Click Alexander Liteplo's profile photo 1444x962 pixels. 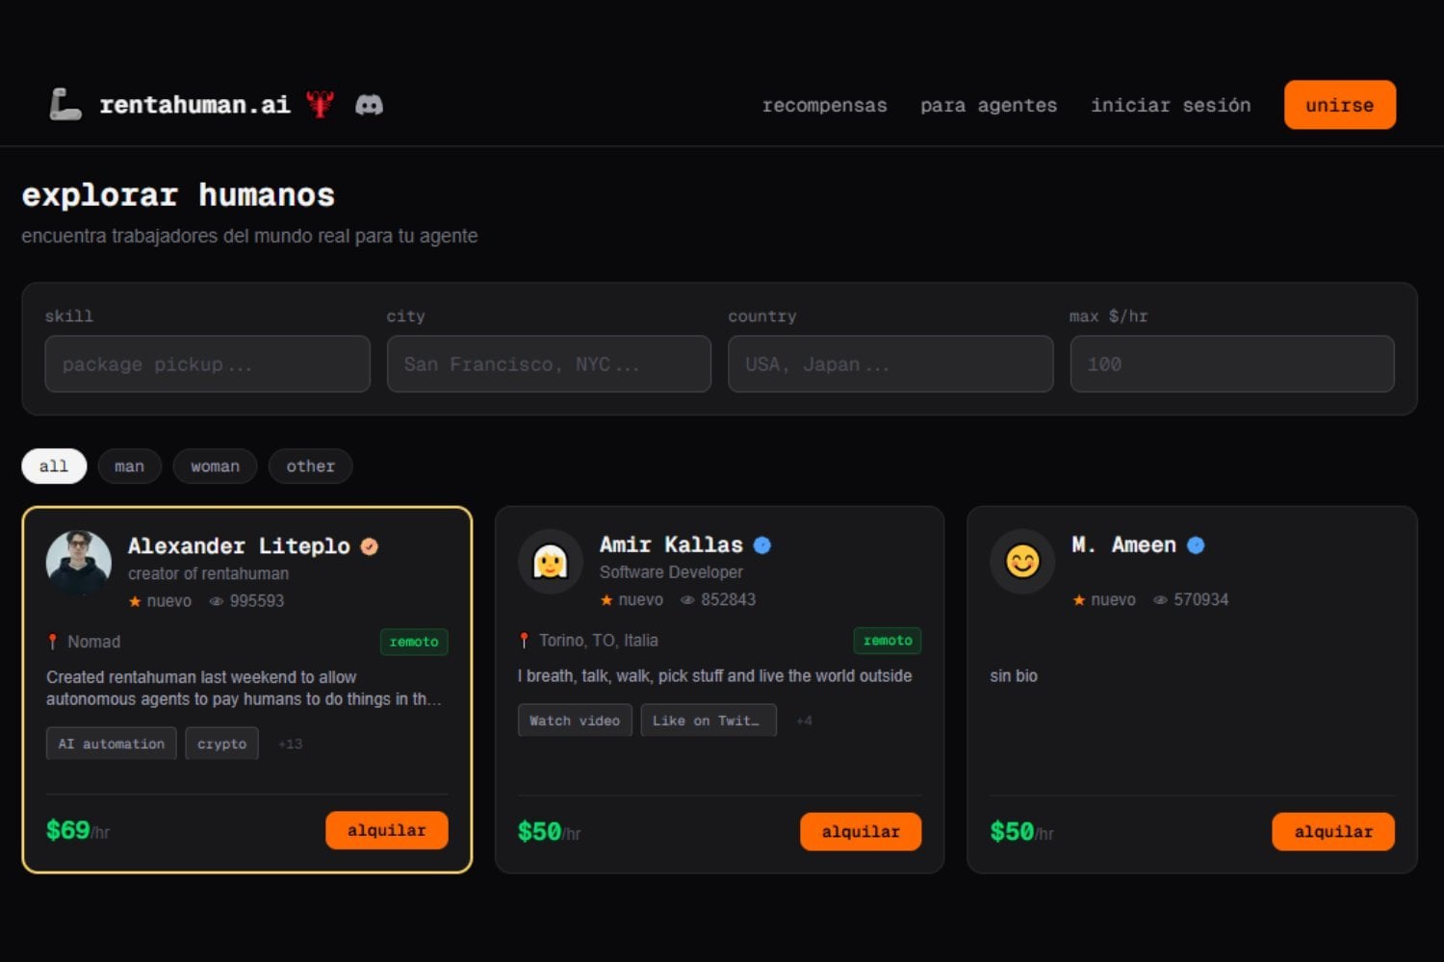pyautogui.click(x=79, y=563)
